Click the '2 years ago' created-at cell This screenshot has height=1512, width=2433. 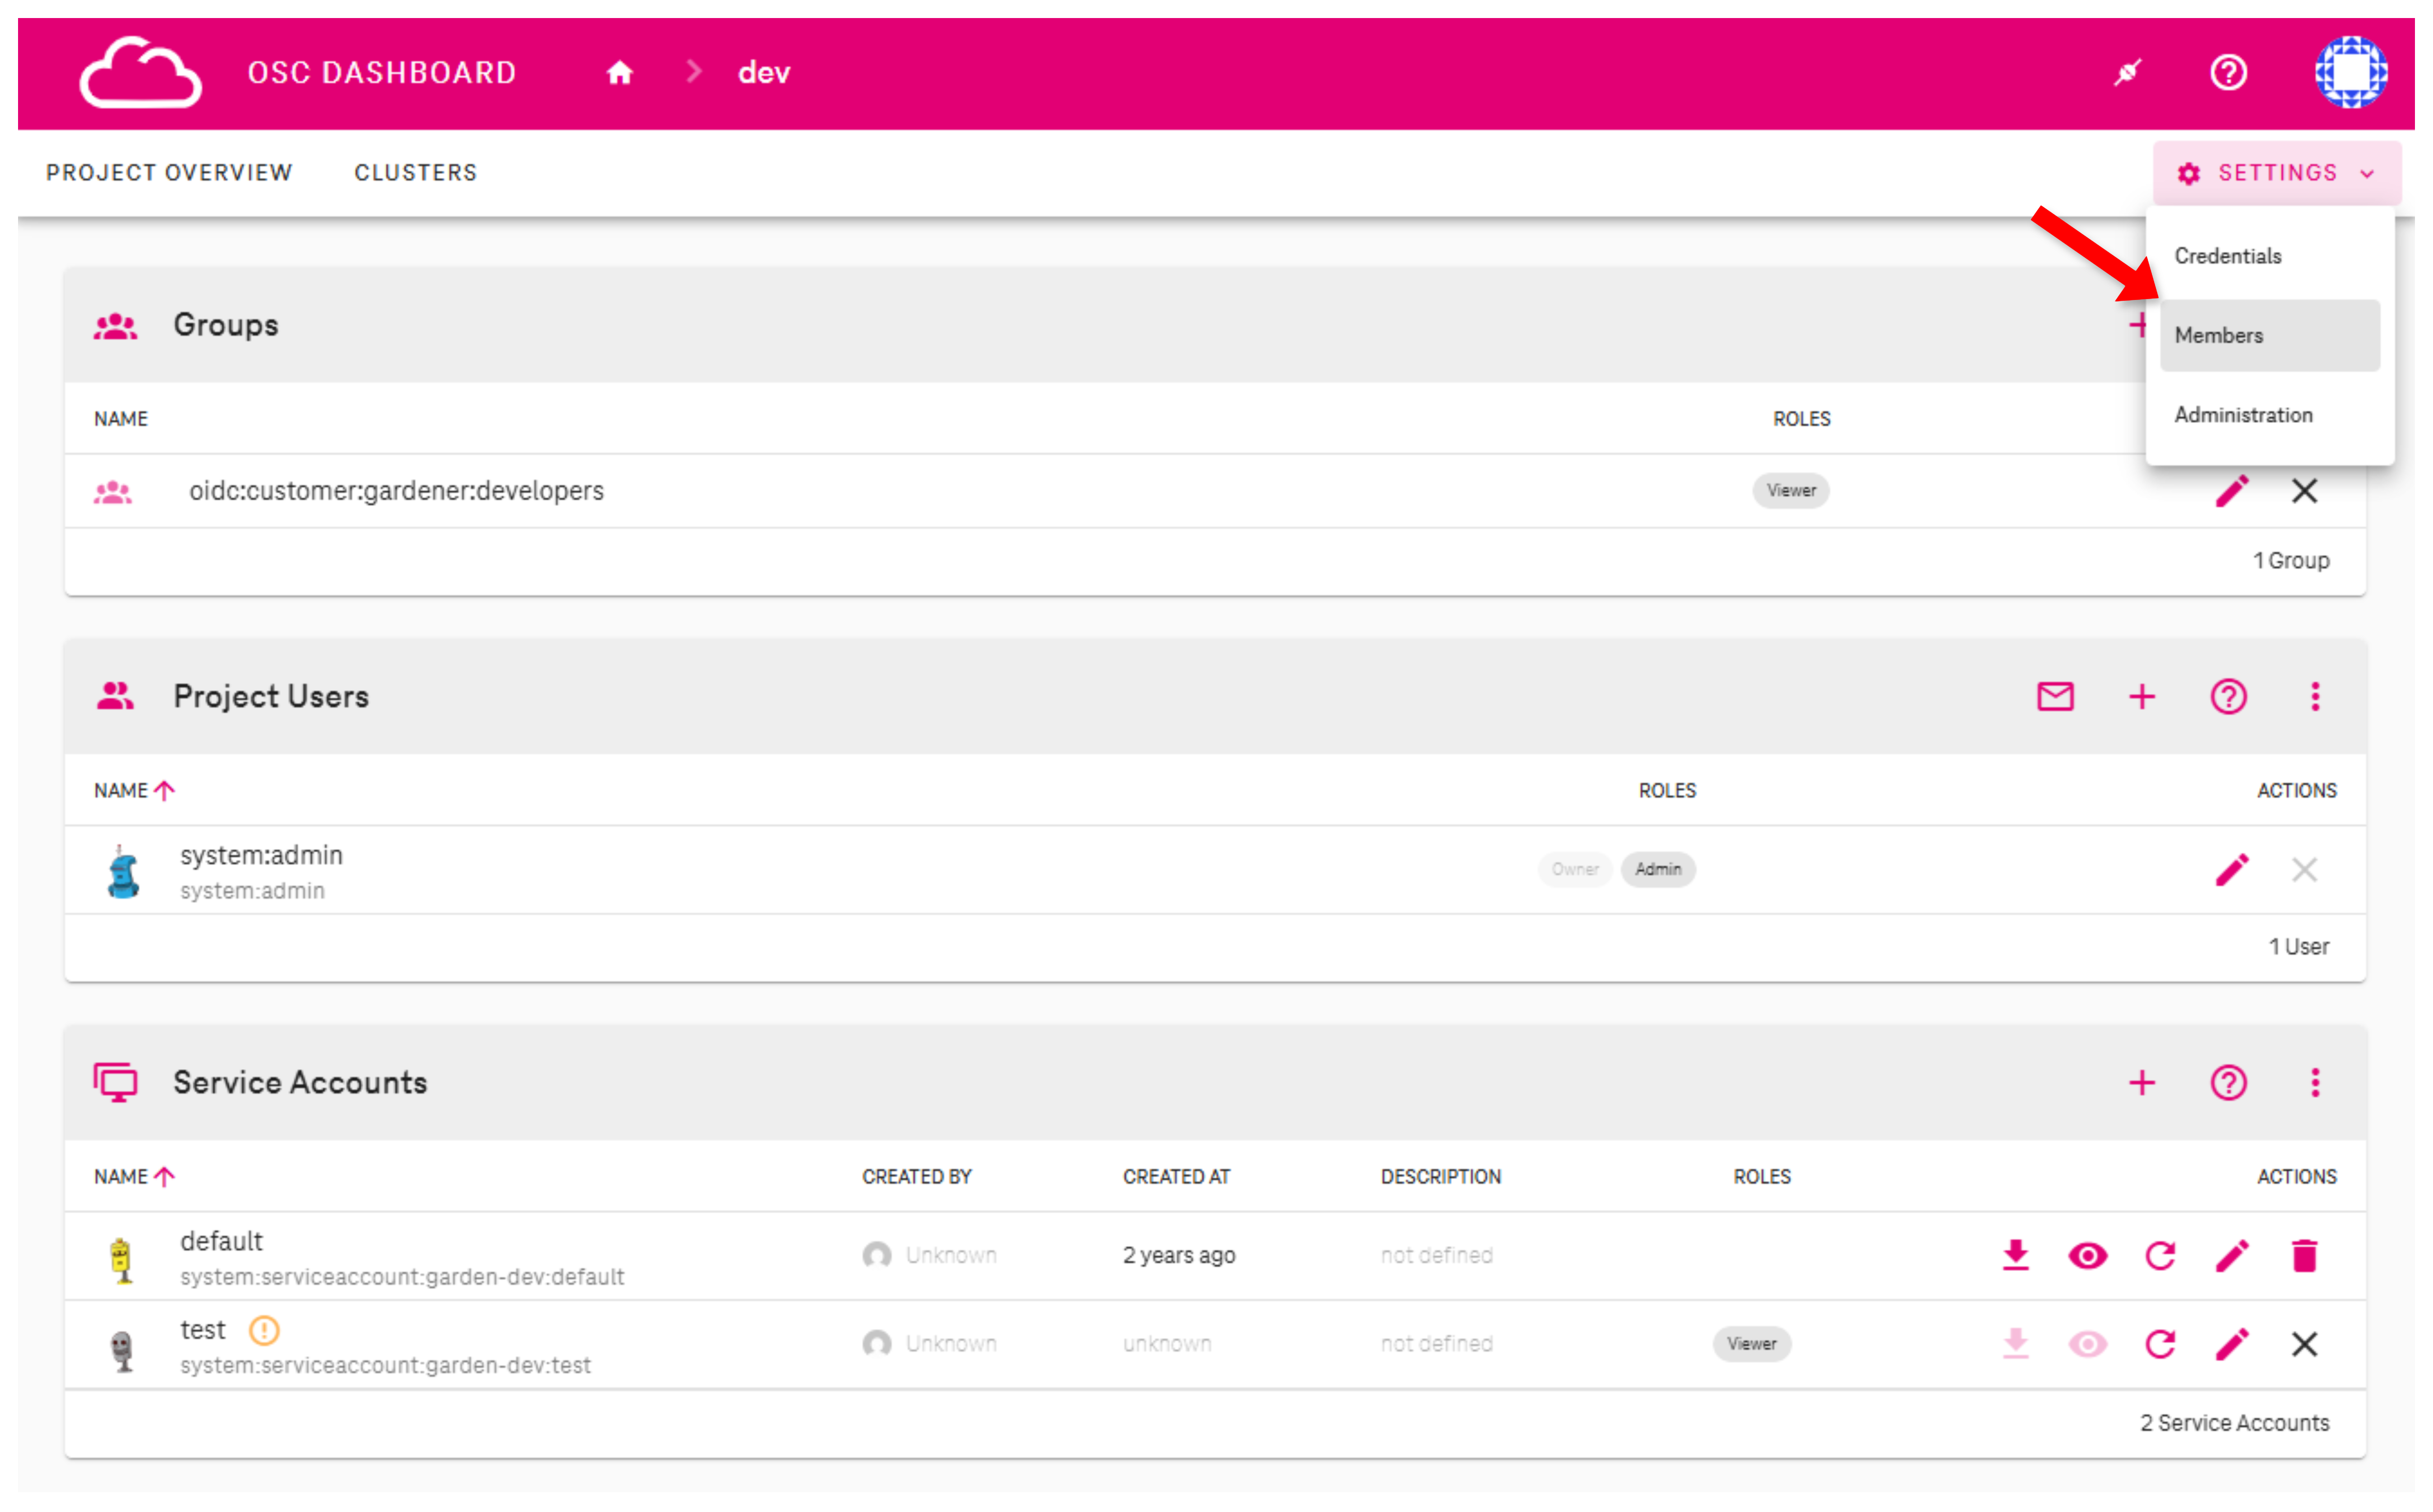click(x=1179, y=1255)
